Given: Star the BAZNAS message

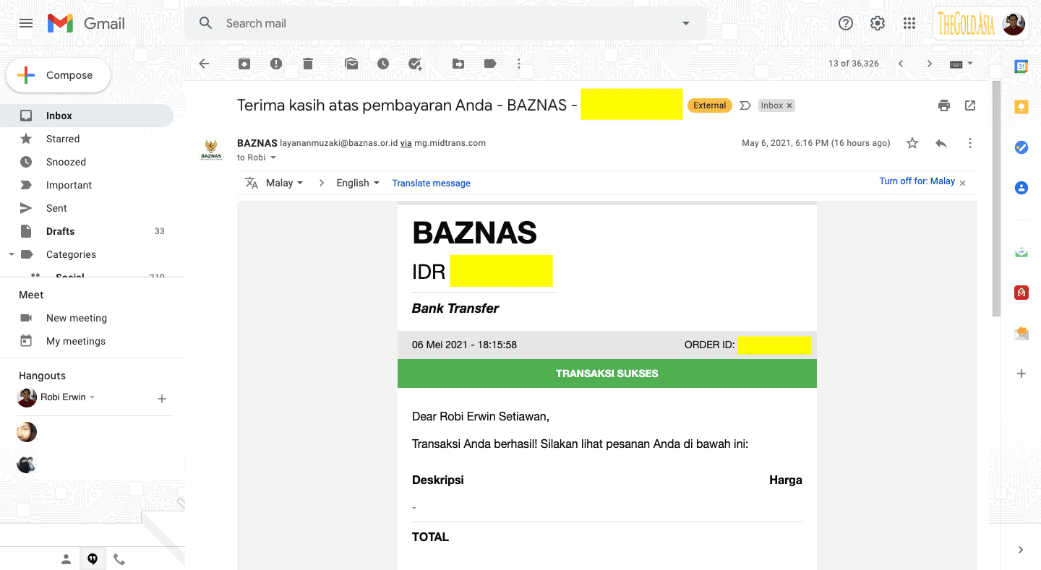Looking at the screenshot, I should [912, 143].
